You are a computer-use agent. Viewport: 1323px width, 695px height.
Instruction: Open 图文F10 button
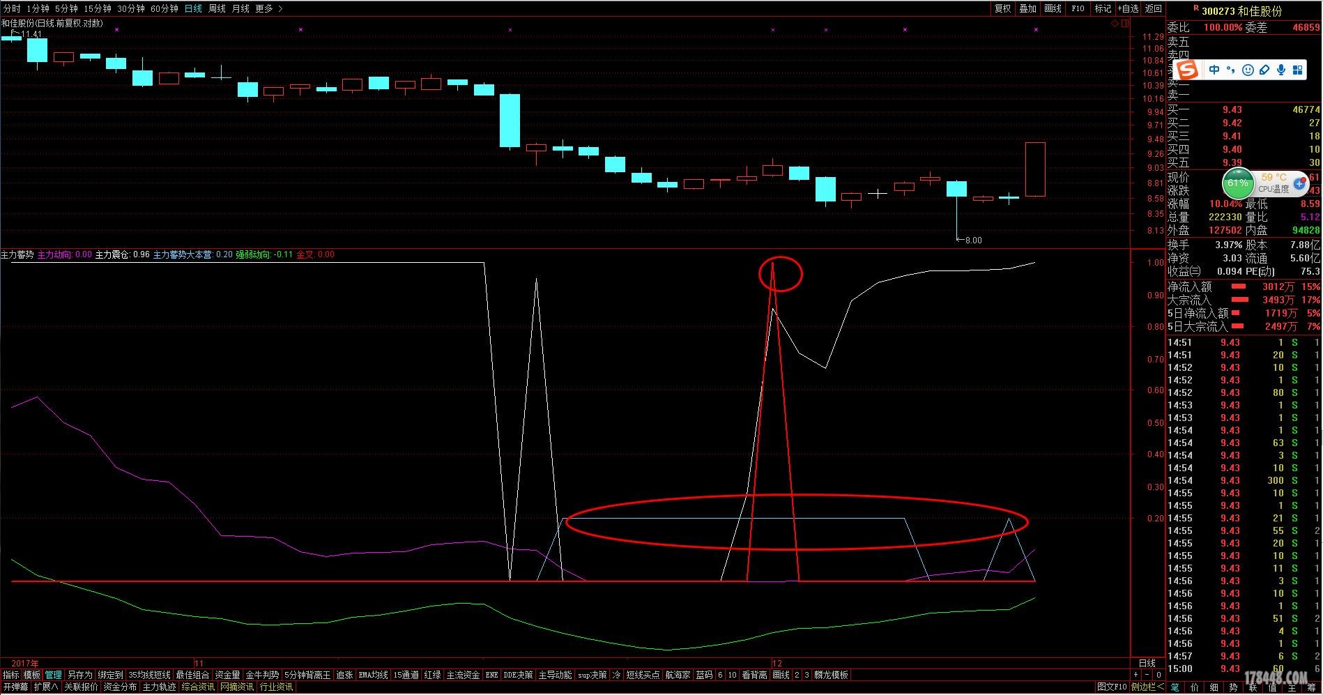(x=1112, y=687)
